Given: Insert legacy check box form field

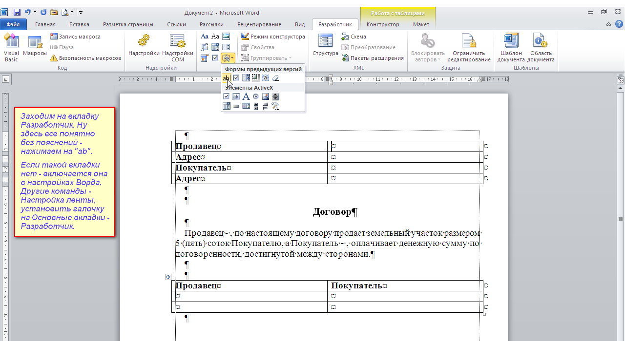Looking at the screenshot, I should (236, 78).
